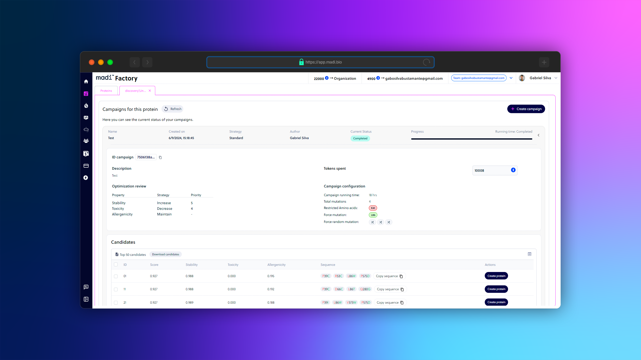Viewport: 641px width, 360px height.
Task: Open Team gabosilvabustamante@gmail.com selector
Action: tap(479, 78)
